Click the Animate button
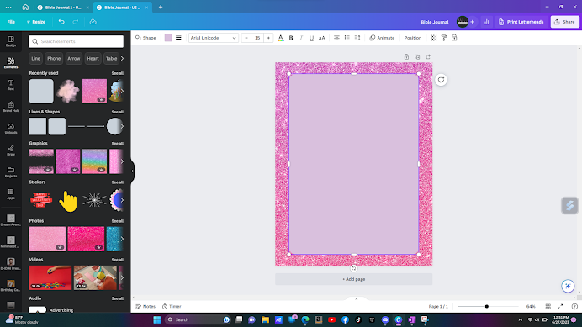The width and height of the screenshot is (582, 327). pos(382,38)
